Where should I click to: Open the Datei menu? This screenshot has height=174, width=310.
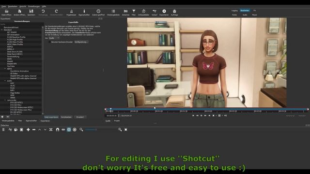coord(3,6)
